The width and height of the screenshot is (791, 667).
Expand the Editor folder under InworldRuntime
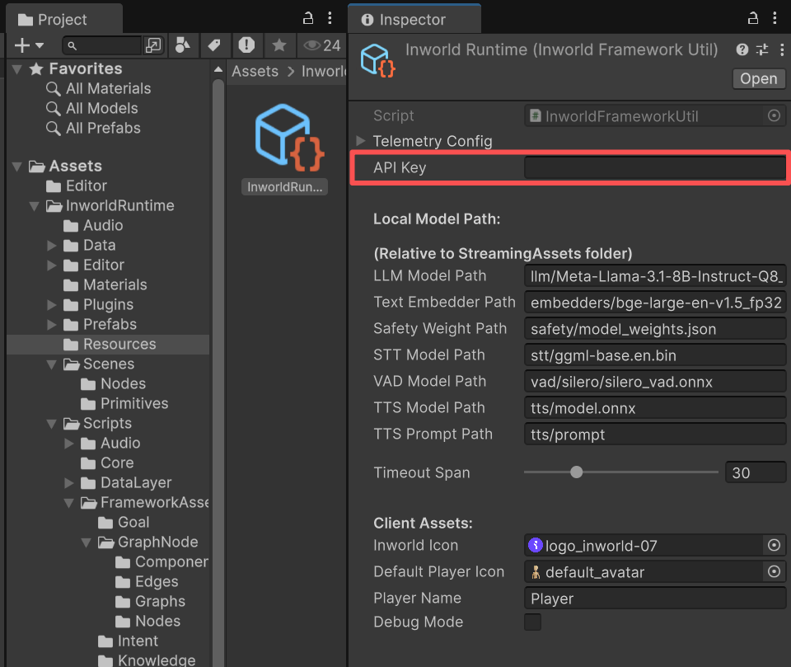(x=51, y=265)
